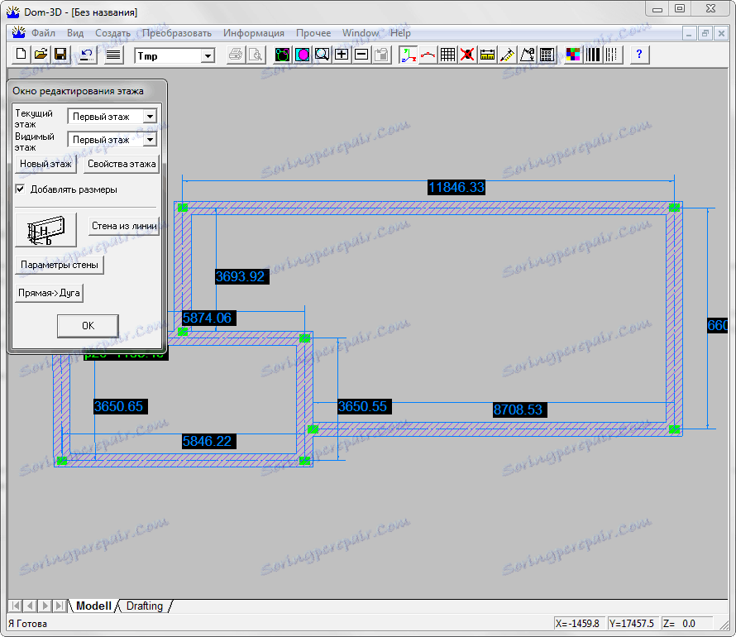
Task: Jump to first tab with scroll arrow
Action: pyautogui.click(x=16, y=606)
